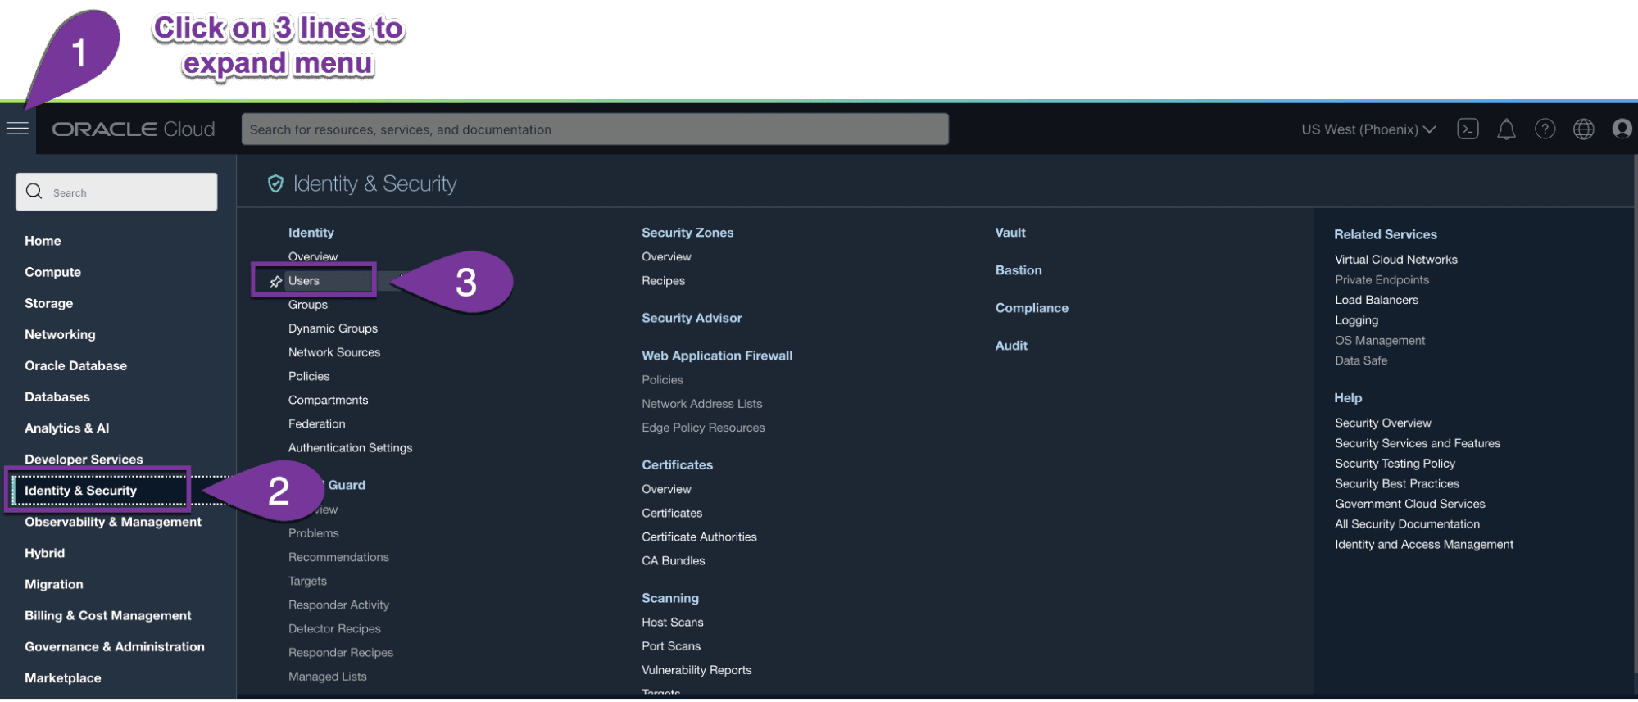Open Certificate Authorities under Certificates
The image size is (1638, 702).
tap(699, 537)
